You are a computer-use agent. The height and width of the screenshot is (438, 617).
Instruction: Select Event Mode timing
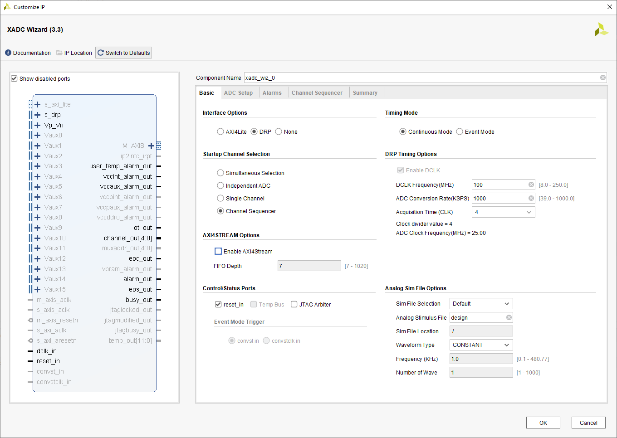tap(460, 131)
